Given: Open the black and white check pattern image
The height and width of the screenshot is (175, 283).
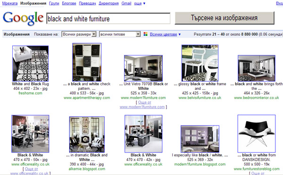Looking at the screenshot, I should [x=87, y=62].
